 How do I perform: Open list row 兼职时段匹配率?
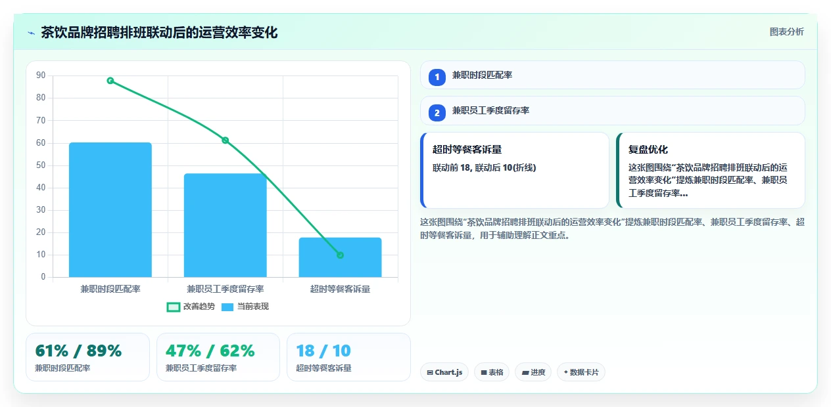click(613, 75)
